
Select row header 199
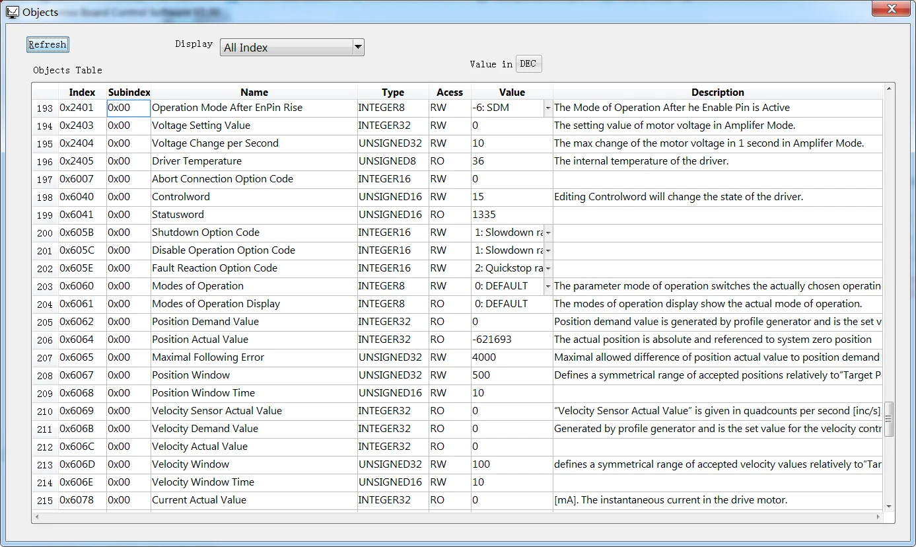point(45,215)
